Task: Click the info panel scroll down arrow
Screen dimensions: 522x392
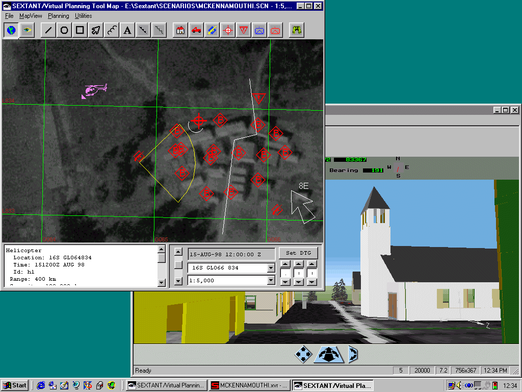Action: point(162,283)
